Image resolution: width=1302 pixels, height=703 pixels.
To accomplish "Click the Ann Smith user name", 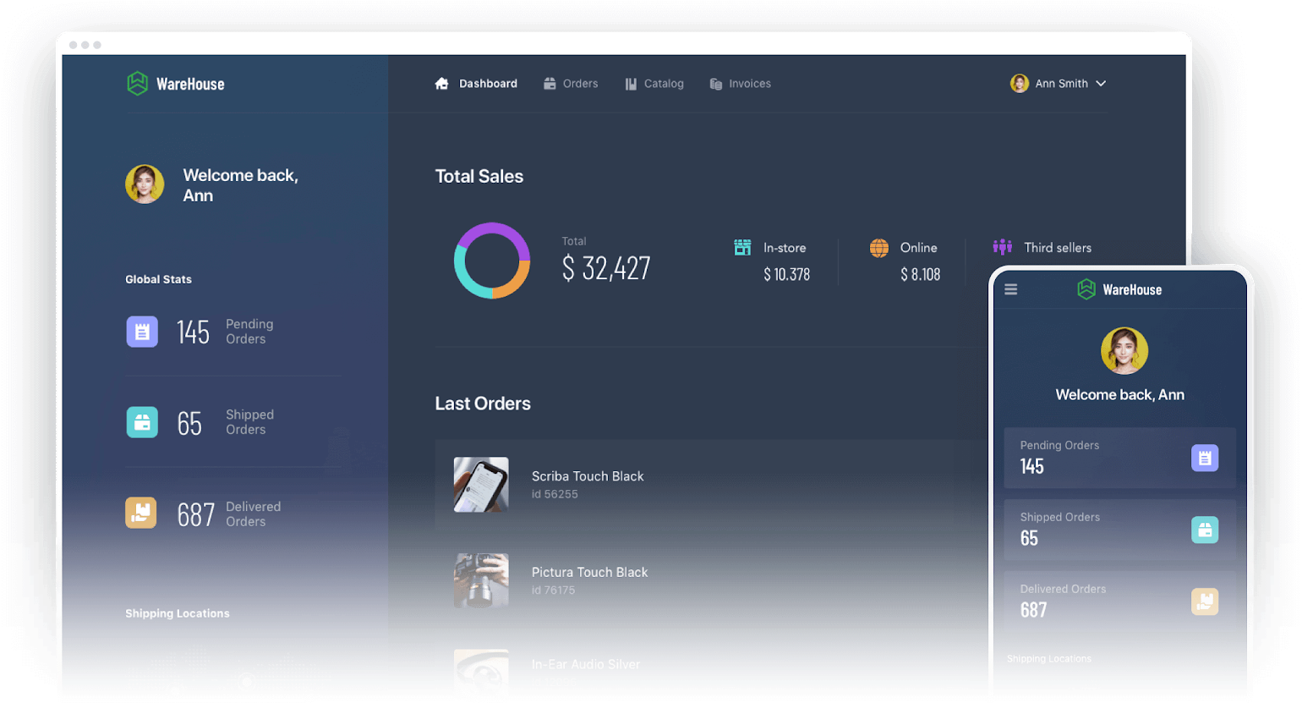I will (1062, 84).
